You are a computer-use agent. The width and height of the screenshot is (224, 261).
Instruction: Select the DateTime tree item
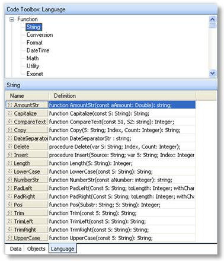pyautogui.click(x=38, y=50)
